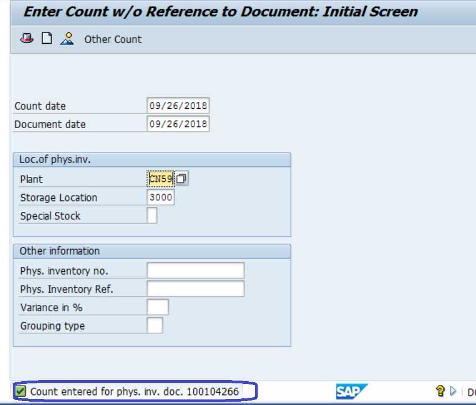Click the SAP logo in status bar
Viewport: 476px width, 405px height.
pos(351,391)
